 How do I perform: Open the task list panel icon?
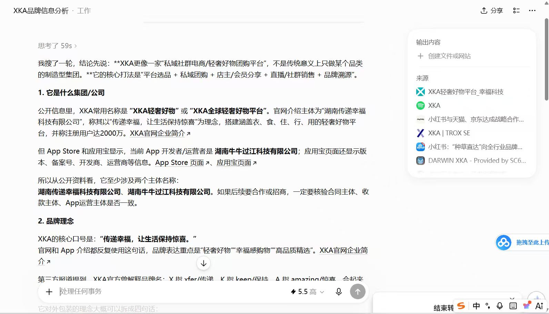(x=516, y=11)
